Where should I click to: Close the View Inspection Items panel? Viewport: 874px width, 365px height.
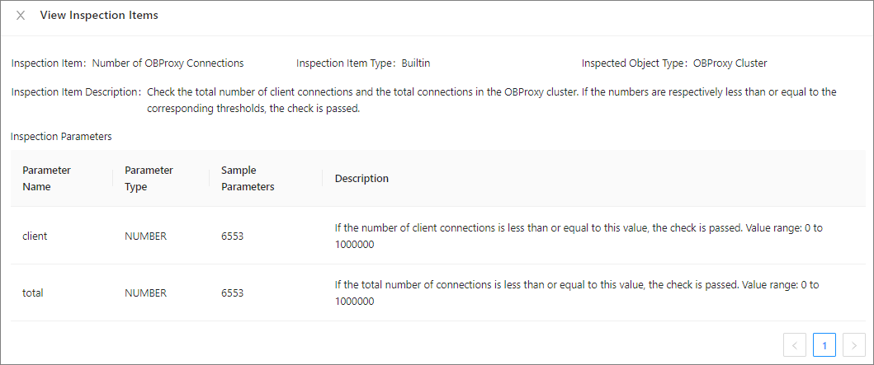(x=21, y=16)
